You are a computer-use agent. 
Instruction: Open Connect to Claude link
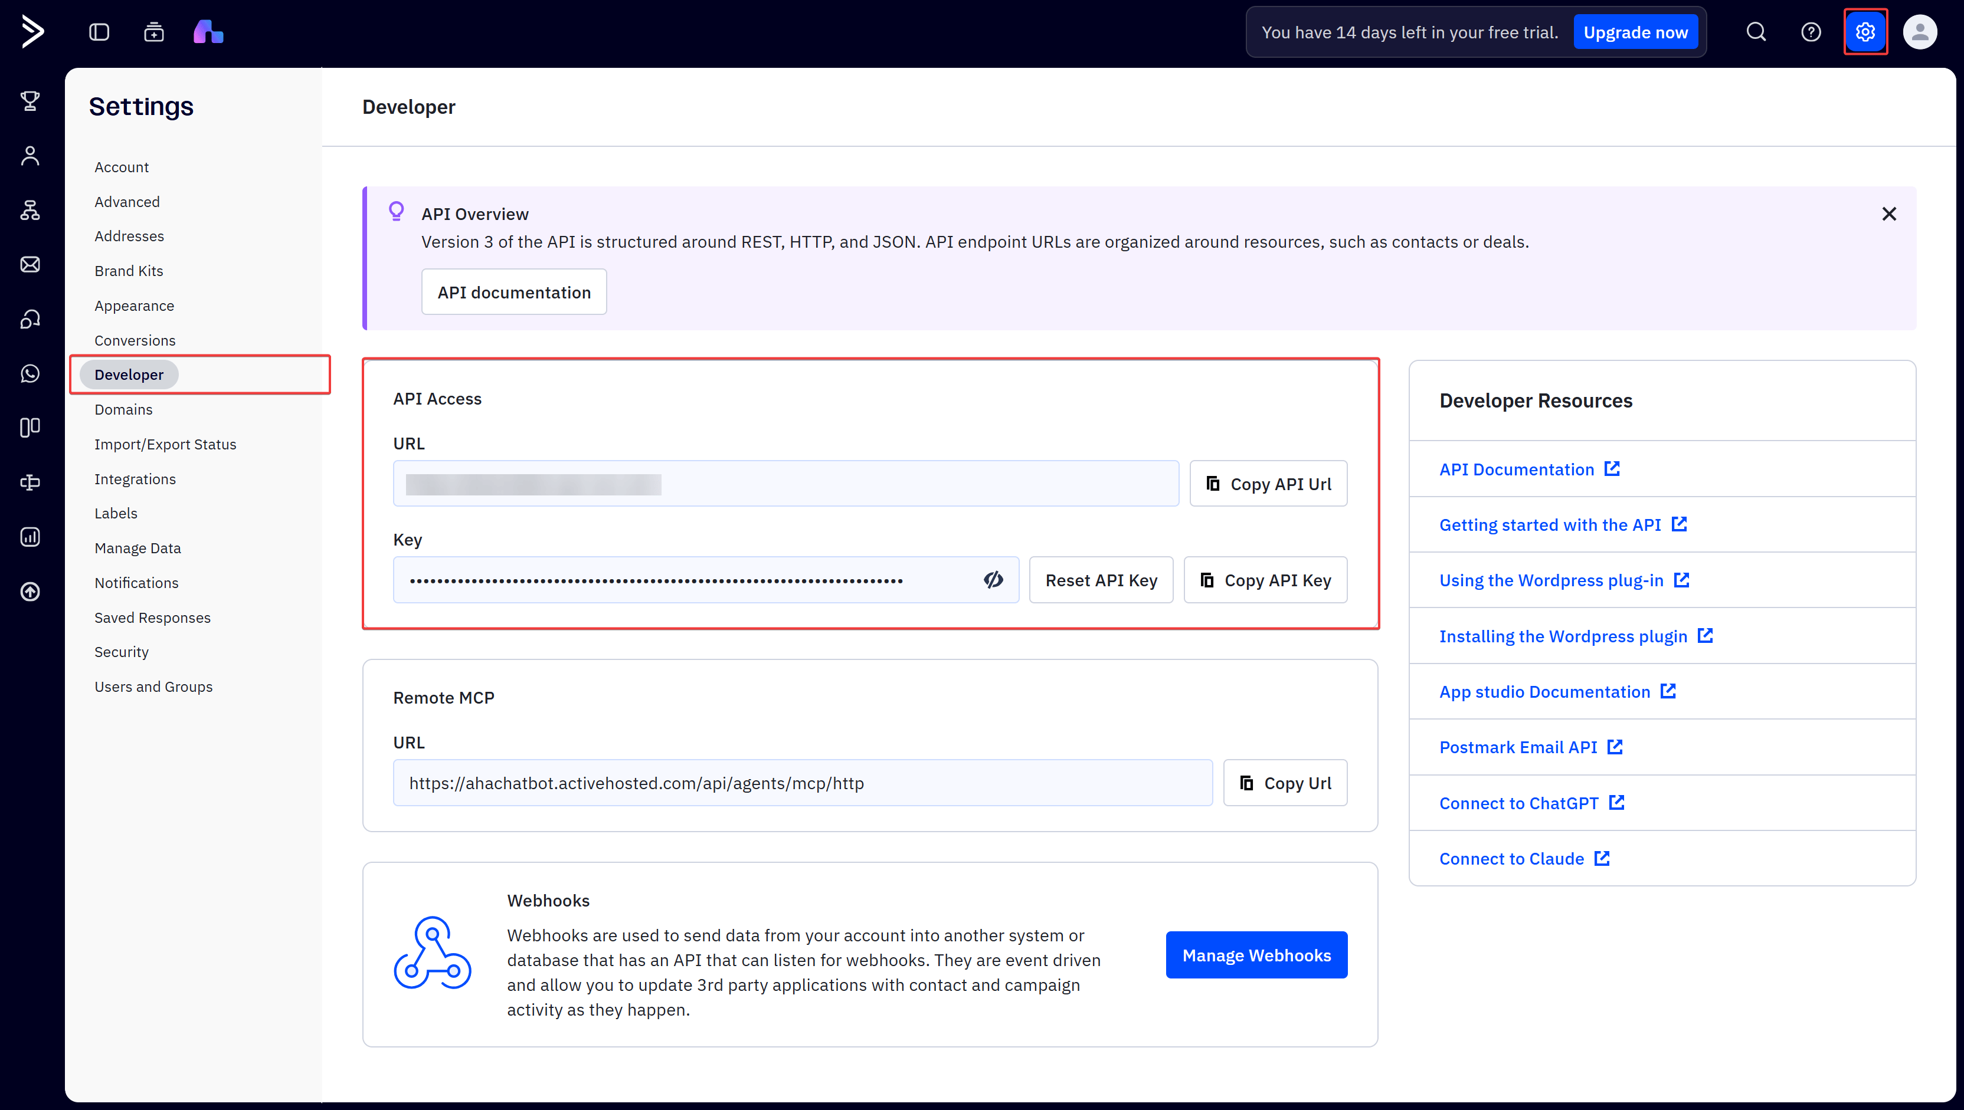tap(1525, 859)
